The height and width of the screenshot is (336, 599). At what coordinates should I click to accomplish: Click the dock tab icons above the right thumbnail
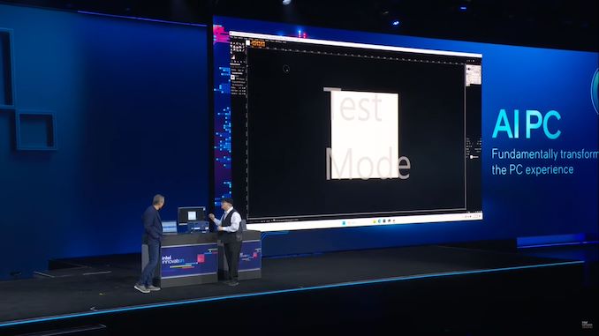[471, 61]
